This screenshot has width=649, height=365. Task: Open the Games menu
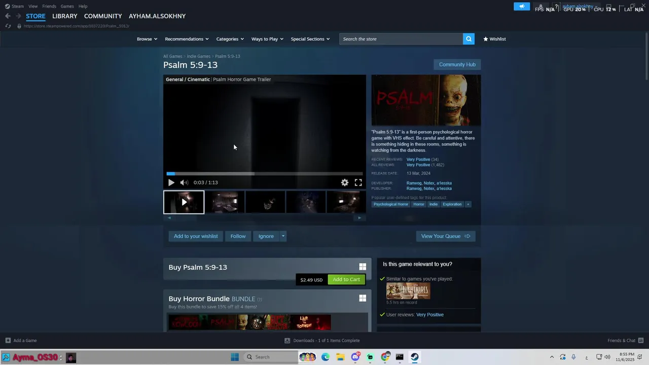point(67,6)
